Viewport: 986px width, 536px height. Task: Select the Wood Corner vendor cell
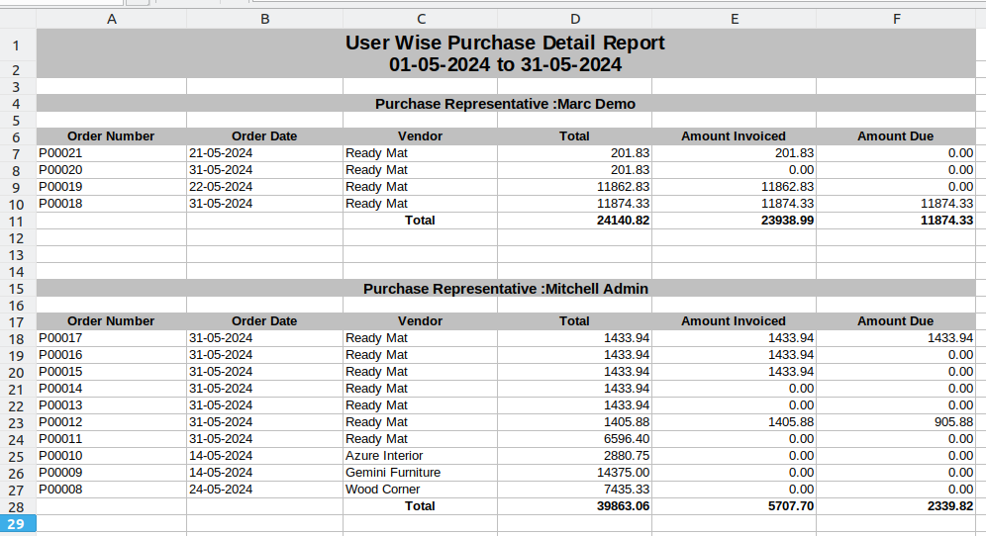click(420, 490)
